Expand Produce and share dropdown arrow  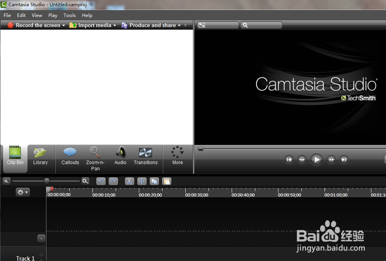179,25
